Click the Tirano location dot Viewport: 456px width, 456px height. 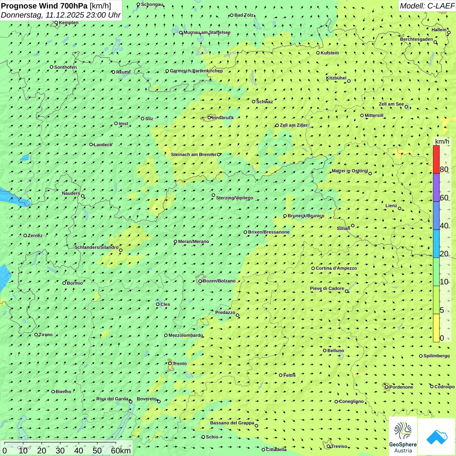36,335
